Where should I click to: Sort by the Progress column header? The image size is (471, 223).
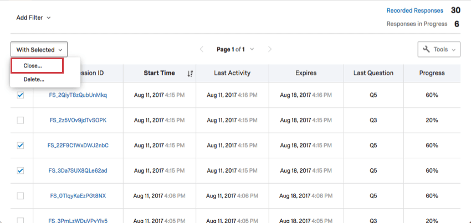coord(432,73)
